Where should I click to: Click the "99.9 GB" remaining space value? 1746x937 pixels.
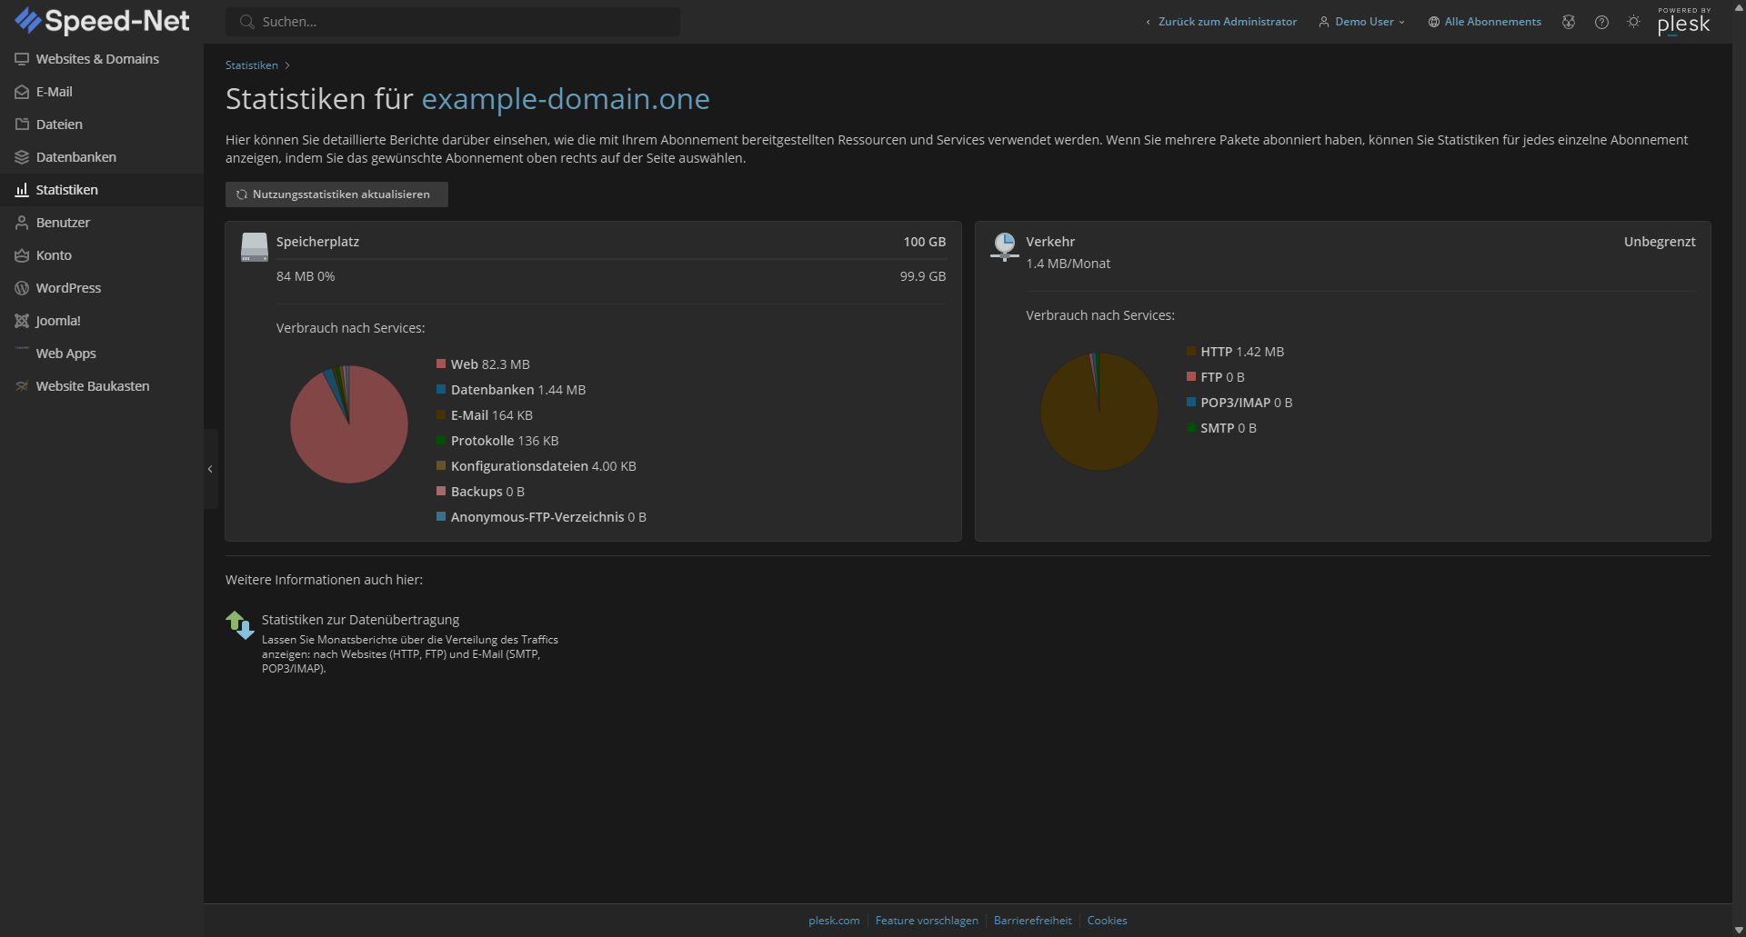[923, 276]
